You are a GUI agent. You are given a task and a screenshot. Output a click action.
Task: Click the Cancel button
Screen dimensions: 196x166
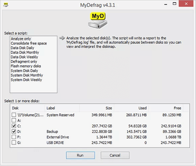point(115,155)
